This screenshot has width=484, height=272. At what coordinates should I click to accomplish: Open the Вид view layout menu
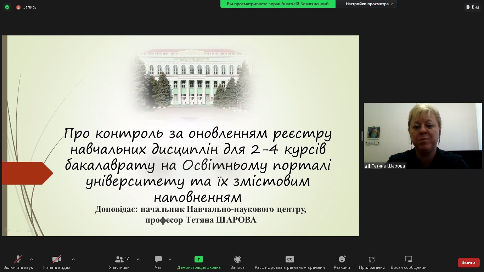click(x=473, y=7)
